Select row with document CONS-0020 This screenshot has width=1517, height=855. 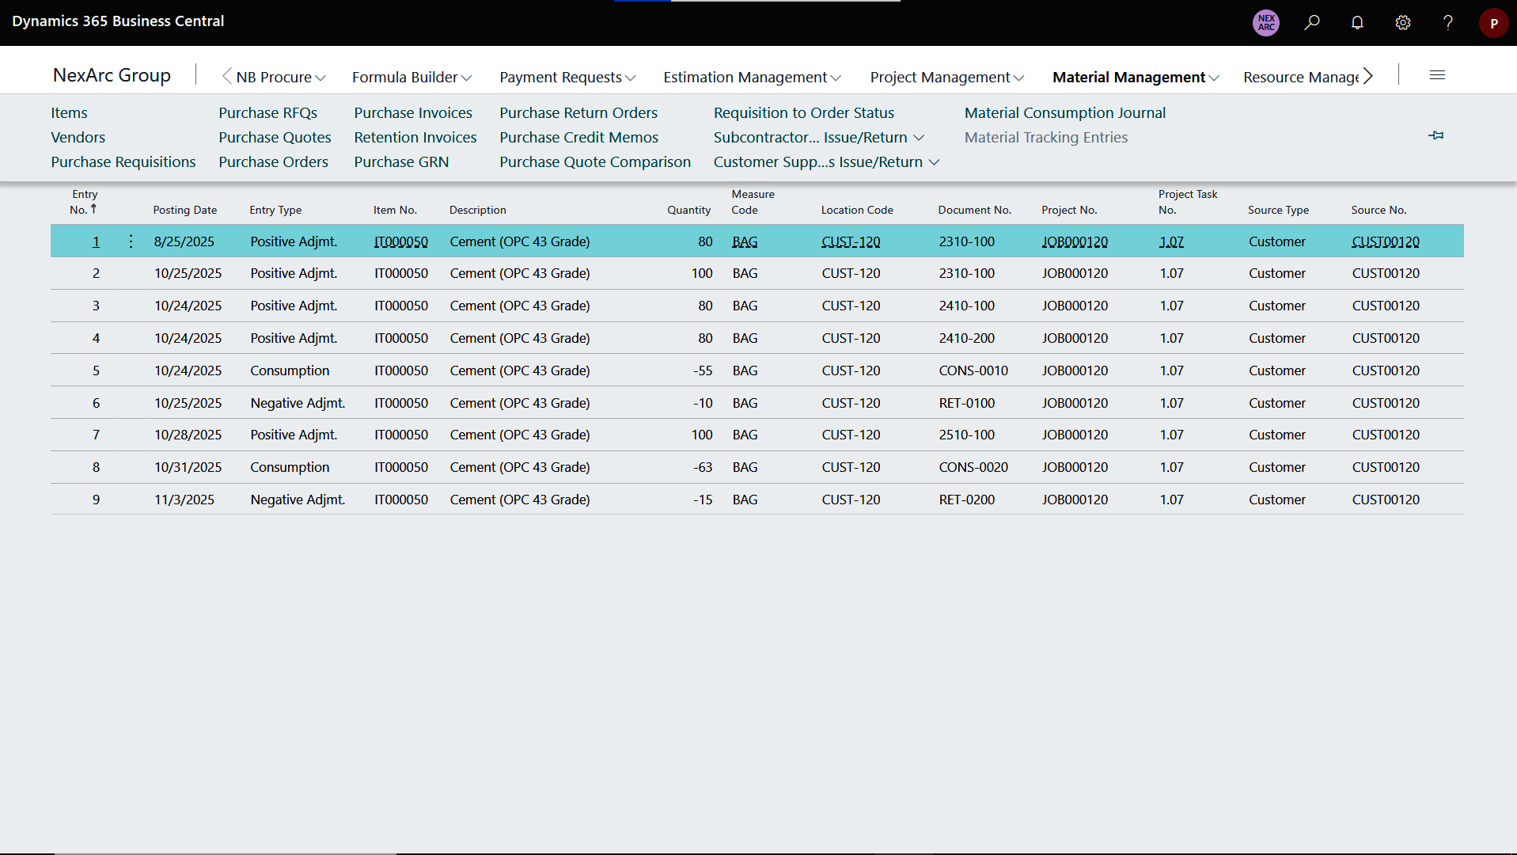[973, 467]
